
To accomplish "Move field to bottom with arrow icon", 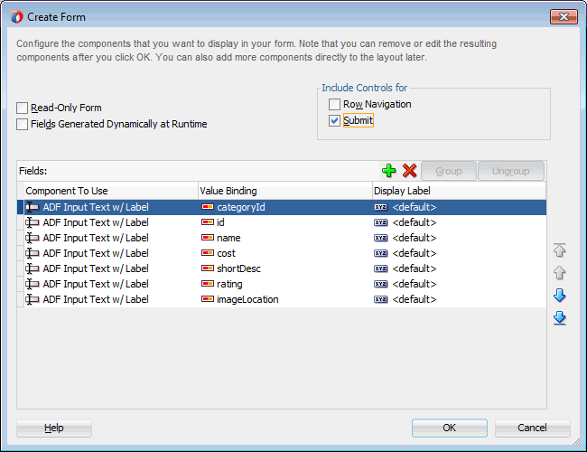I will [560, 318].
